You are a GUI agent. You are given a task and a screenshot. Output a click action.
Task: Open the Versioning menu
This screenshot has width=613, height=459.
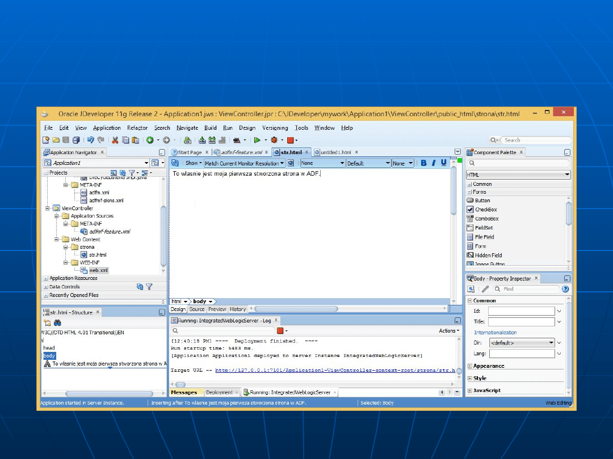pos(275,127)
